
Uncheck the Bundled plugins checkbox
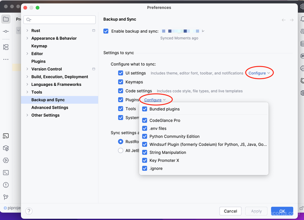click(145, 109)
